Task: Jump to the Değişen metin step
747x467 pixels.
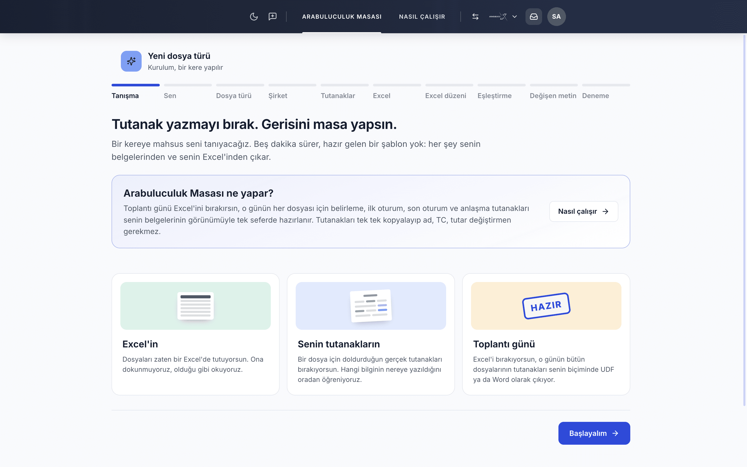Action: (x=553, y=96)
